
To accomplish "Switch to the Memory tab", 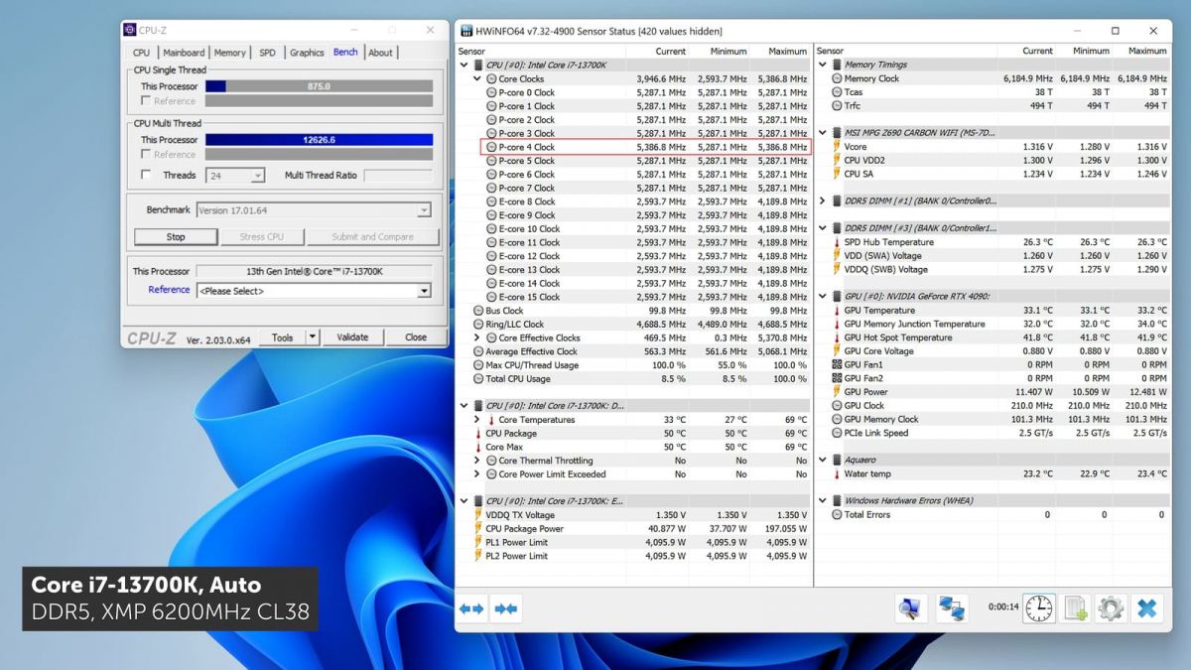I will [230, 53].
